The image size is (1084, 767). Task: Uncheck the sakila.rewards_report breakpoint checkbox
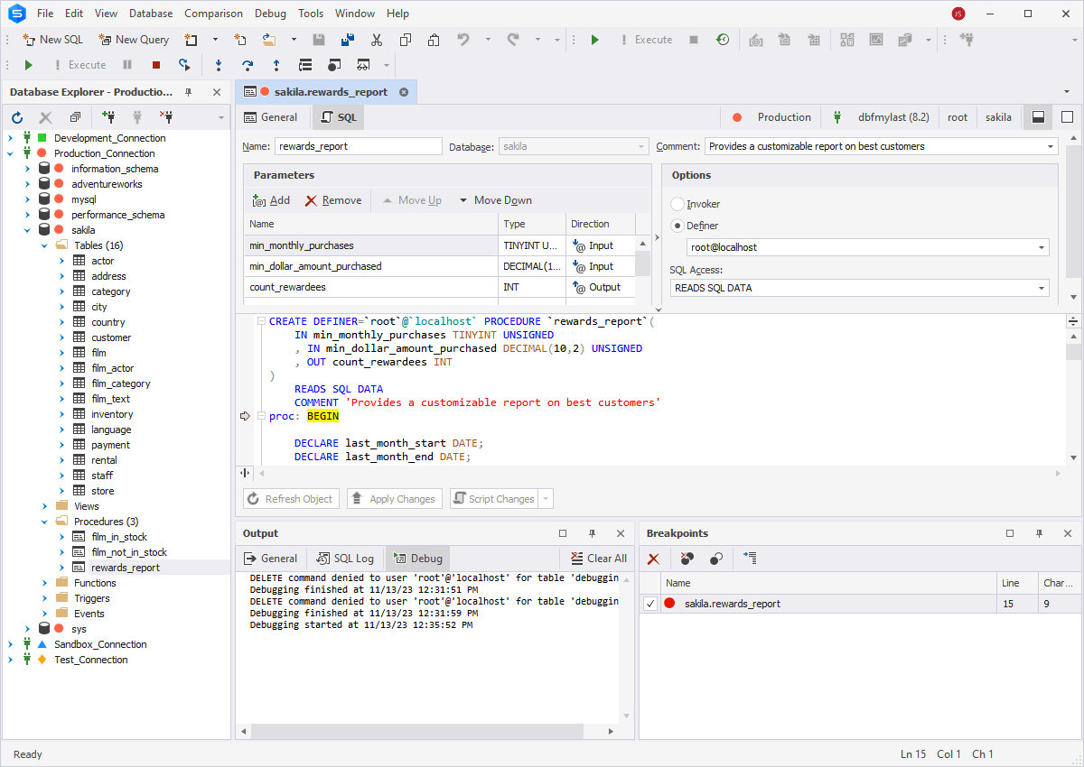coord(649,602)
